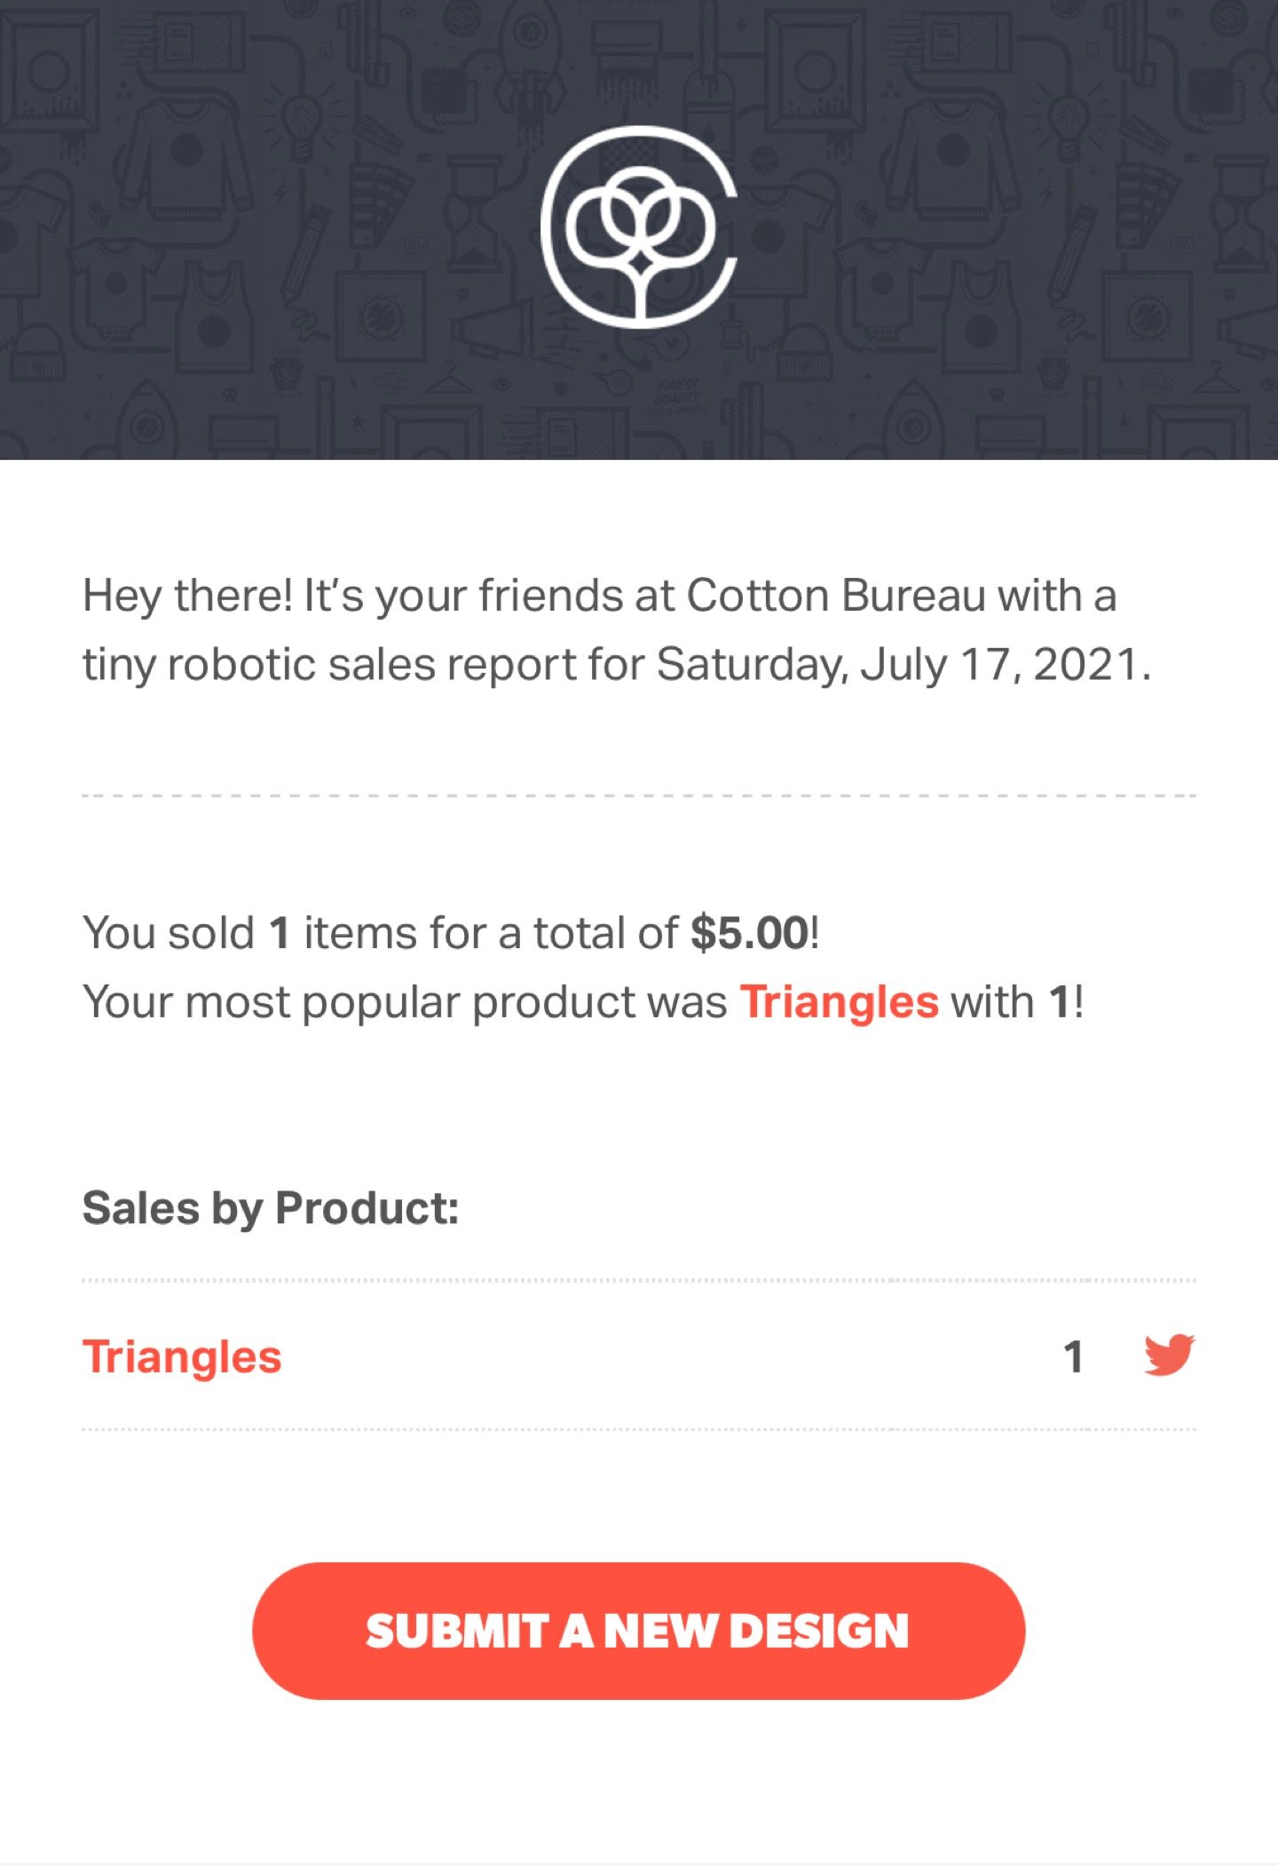Image resolution: width=1278 pixels, height=1866 pixels.
Task: Click the Sales by Product heading
Action: (271, 1208)
